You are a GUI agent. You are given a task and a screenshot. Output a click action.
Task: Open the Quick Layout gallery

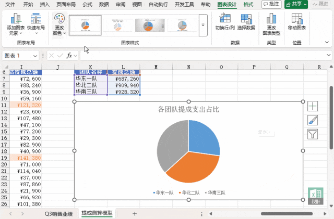36,24
